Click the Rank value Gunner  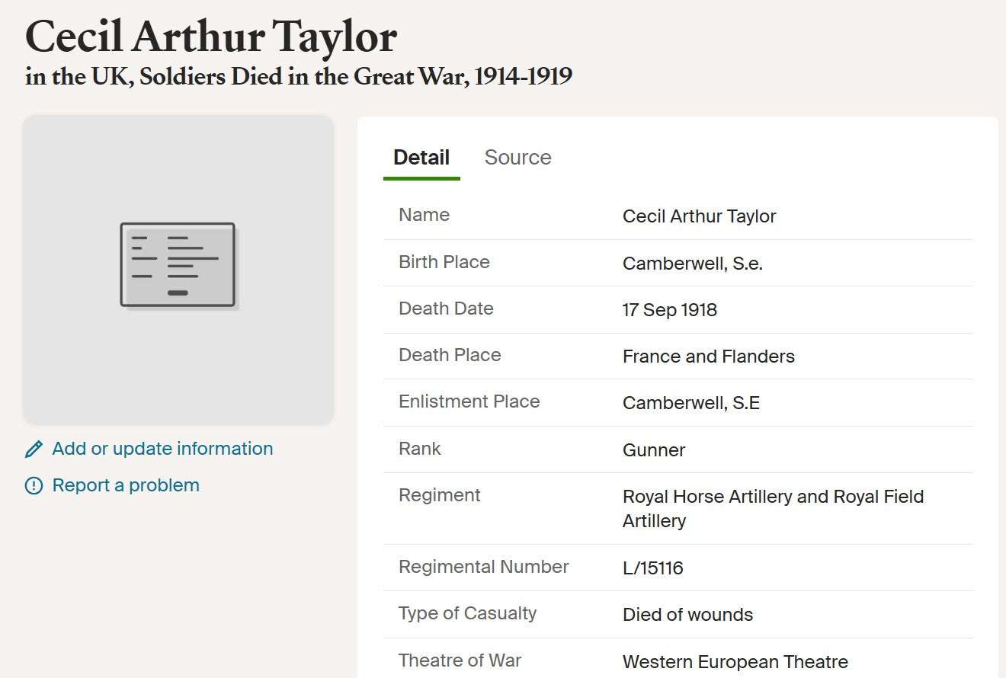pos(654,450)
